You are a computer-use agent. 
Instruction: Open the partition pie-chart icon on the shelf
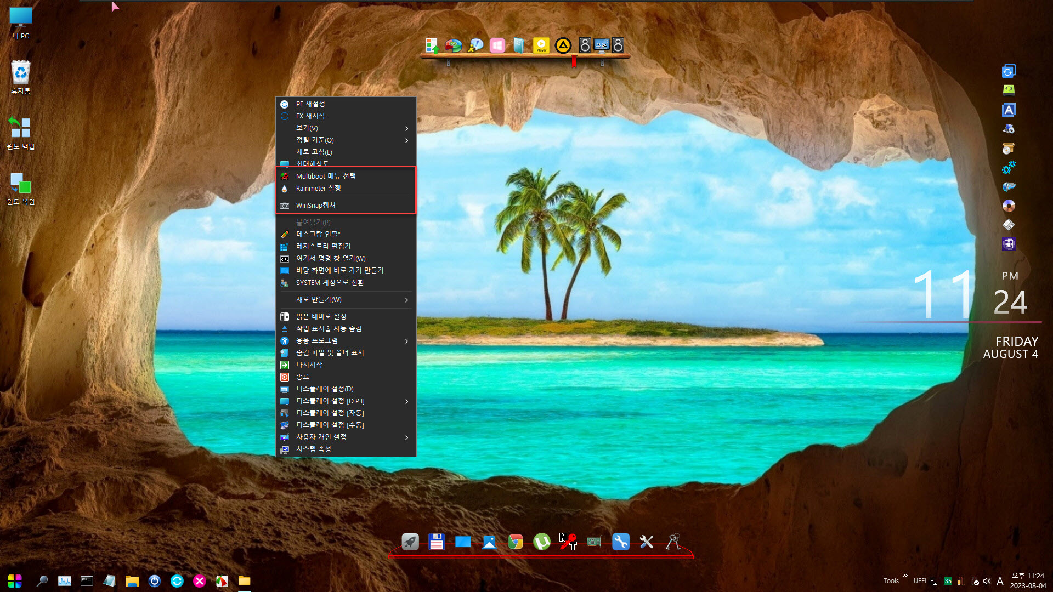454,45
